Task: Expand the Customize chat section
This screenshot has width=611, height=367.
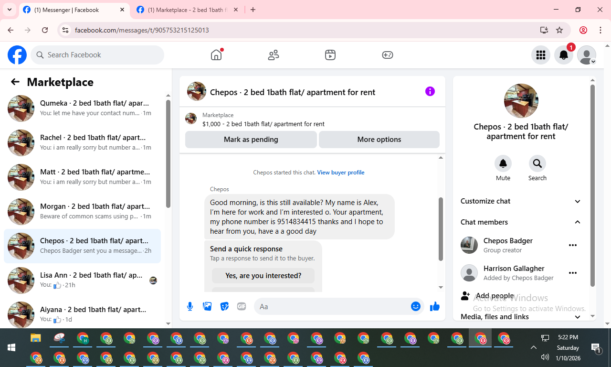Action: point(521,201)
